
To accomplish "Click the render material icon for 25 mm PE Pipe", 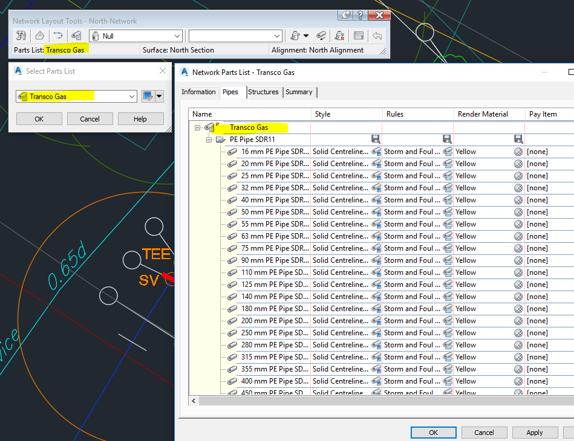I will pyautogui.click(x=518, y=176).
